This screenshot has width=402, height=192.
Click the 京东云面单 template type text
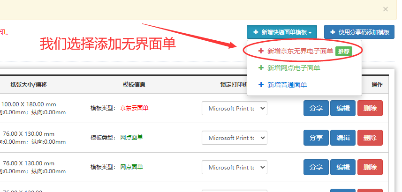click(x=134, y=108)
